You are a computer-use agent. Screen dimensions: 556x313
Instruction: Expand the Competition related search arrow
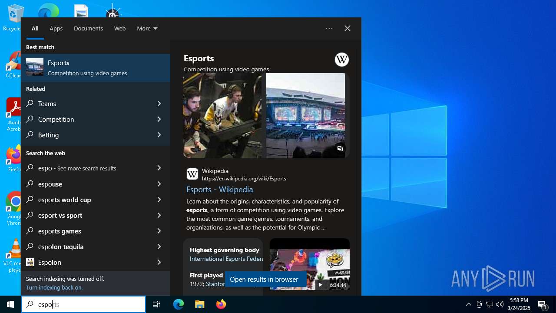(159, 119)
